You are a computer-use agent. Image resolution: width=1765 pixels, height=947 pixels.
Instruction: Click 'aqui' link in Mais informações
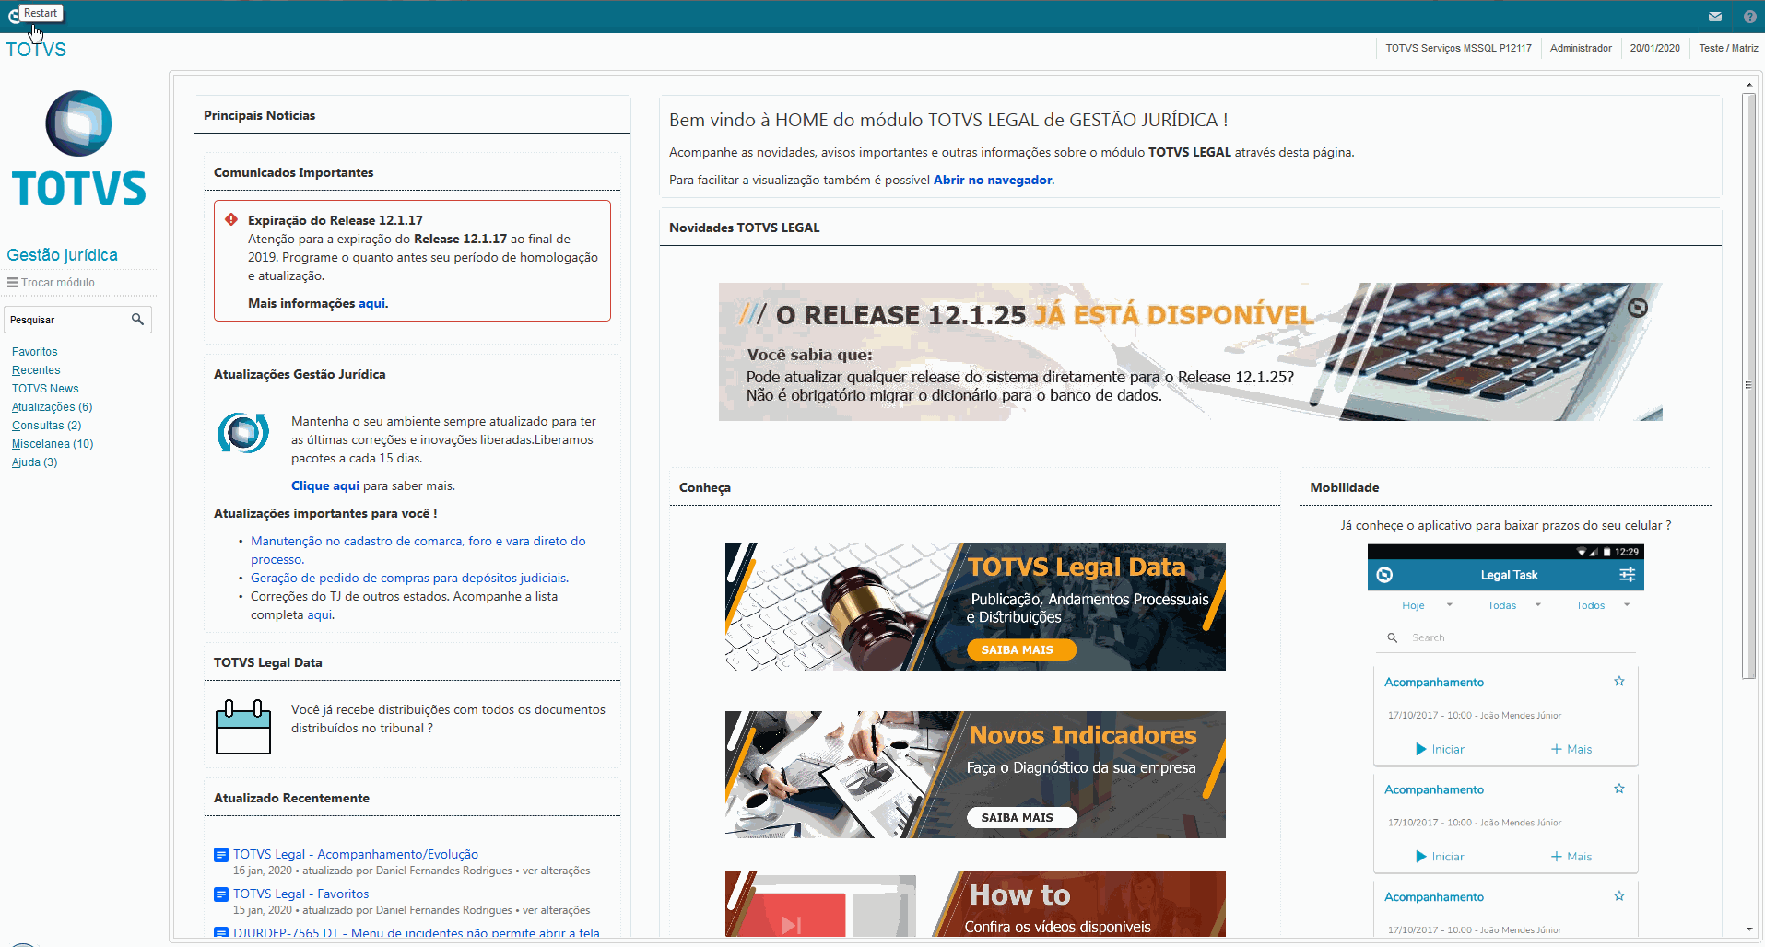372,303
